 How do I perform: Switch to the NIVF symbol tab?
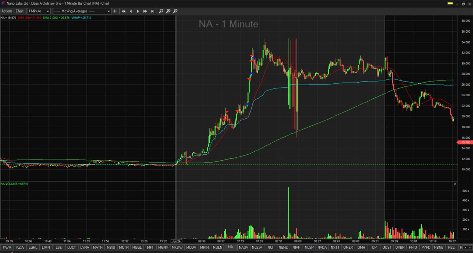(x=296, y=247)
